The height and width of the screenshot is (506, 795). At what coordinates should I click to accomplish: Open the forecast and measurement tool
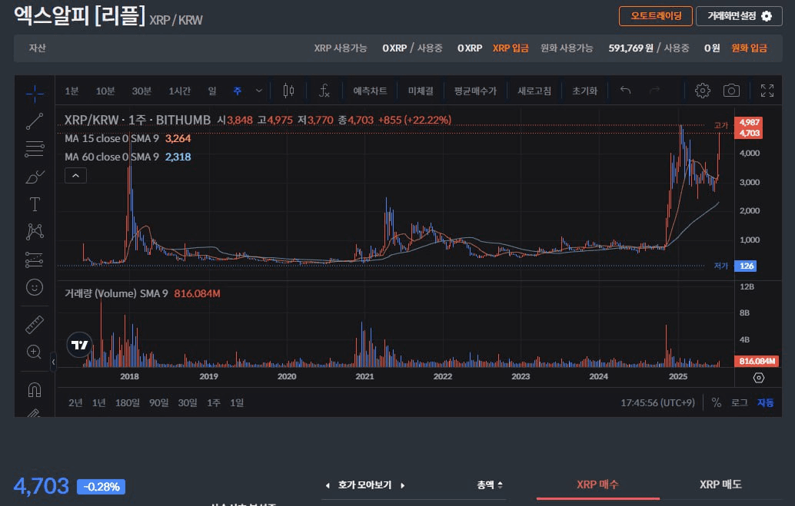[x=35, y=260]
